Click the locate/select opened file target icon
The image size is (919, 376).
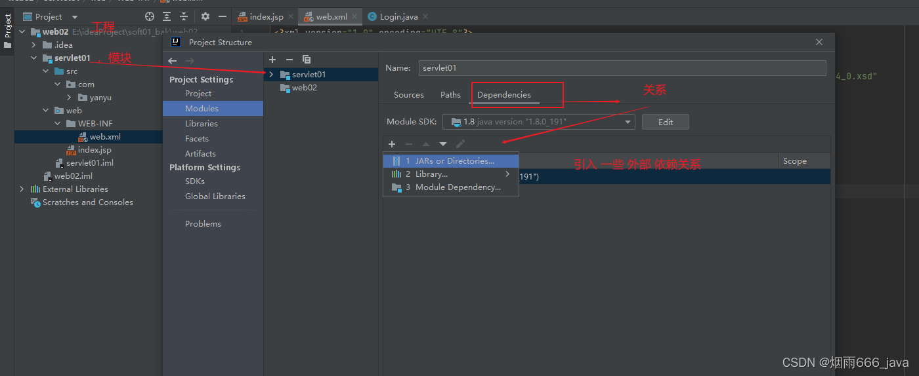[x=150, y=16]
